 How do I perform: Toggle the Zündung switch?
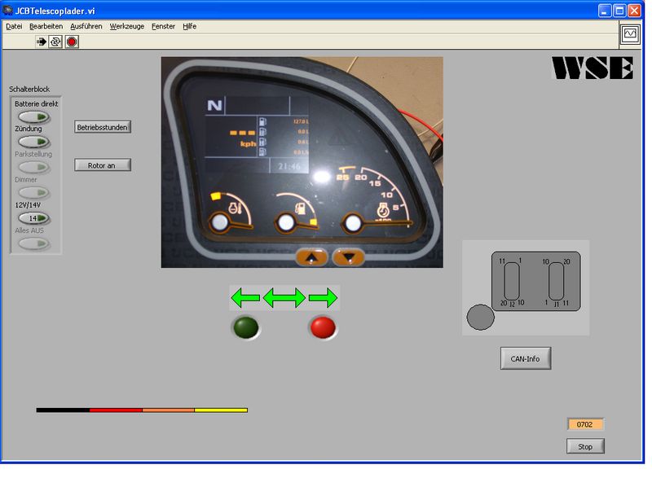(x=34, y=142)
